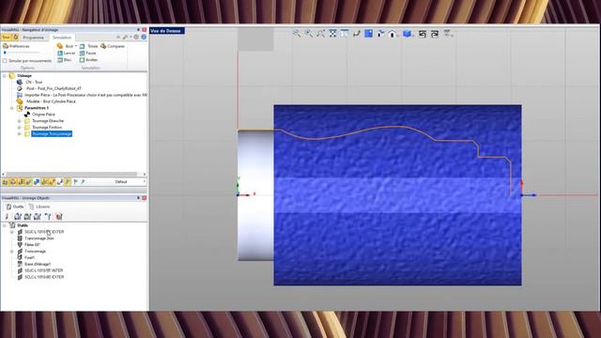Expand the Tournage Finition folder
Image resolution: width=601 pixels, height=338 pixels.
click(x=19, y=128)
